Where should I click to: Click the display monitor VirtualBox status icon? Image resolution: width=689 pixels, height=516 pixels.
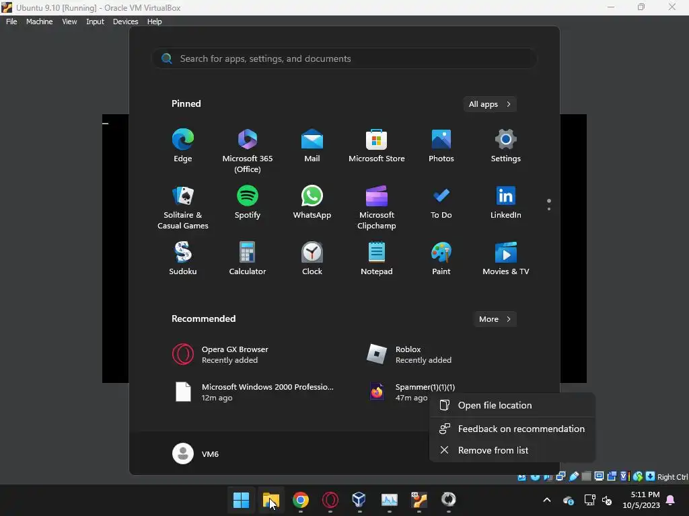[599, 476]
